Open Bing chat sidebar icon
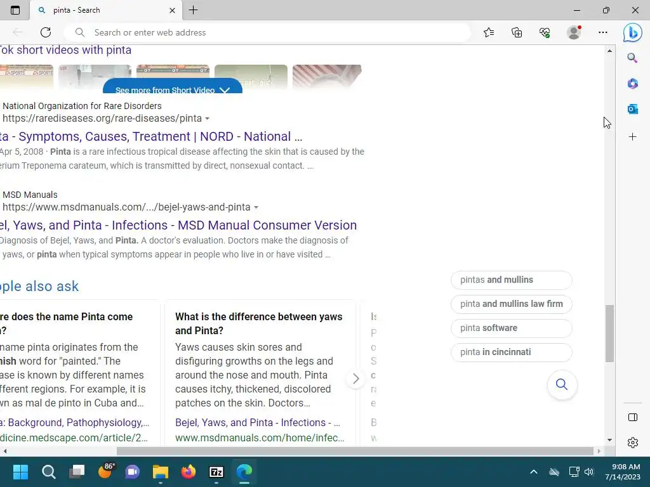 pyautogui.click(x=633, y=32)
